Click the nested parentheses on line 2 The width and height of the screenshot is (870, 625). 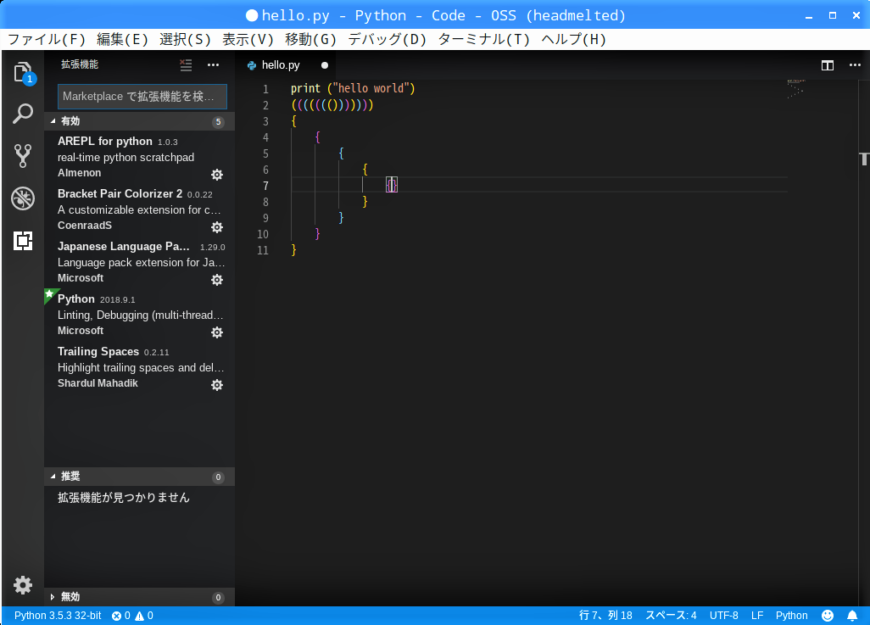tap(332, 105)
